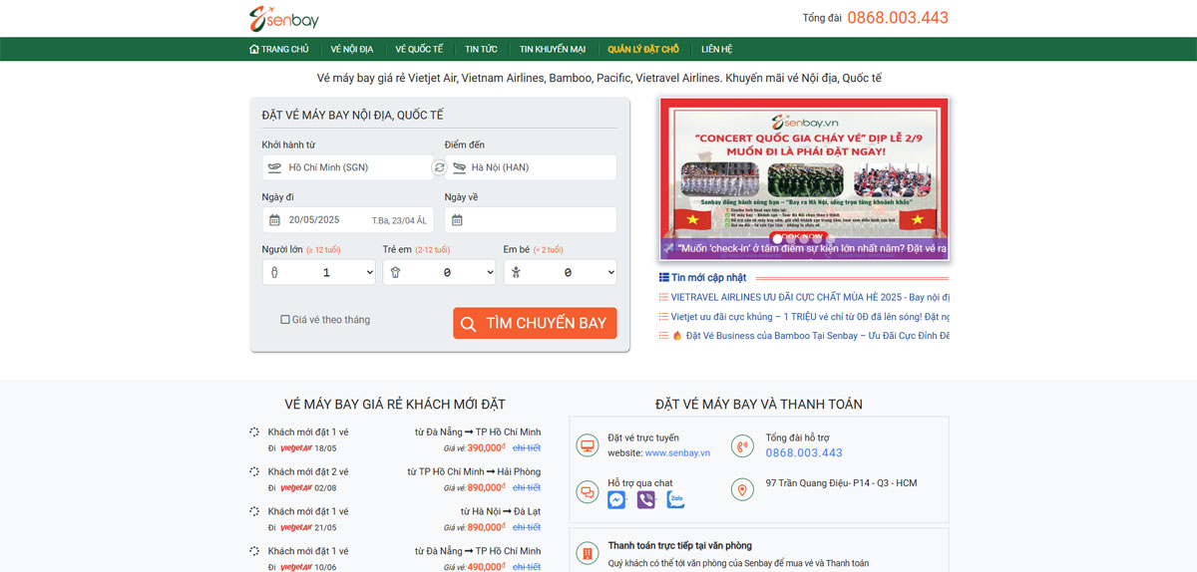The width and height of the screenshot is (1197, 572).
Task: Click the calendar icon in Ngày đi
Action: click(274, 220)
